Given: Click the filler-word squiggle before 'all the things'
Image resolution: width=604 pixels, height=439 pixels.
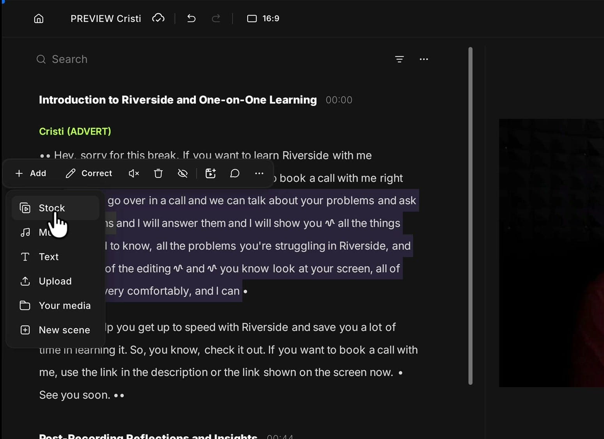Looking at the screenshot, I should (330, 223).
